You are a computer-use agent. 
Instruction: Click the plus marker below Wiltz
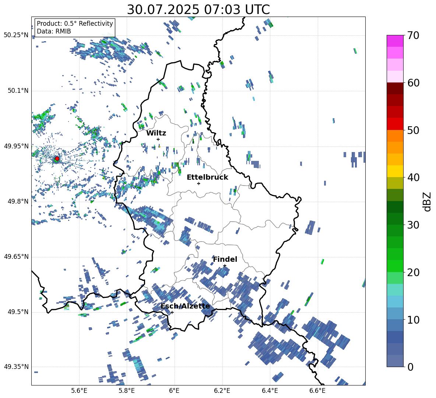[x=158, y=139]
